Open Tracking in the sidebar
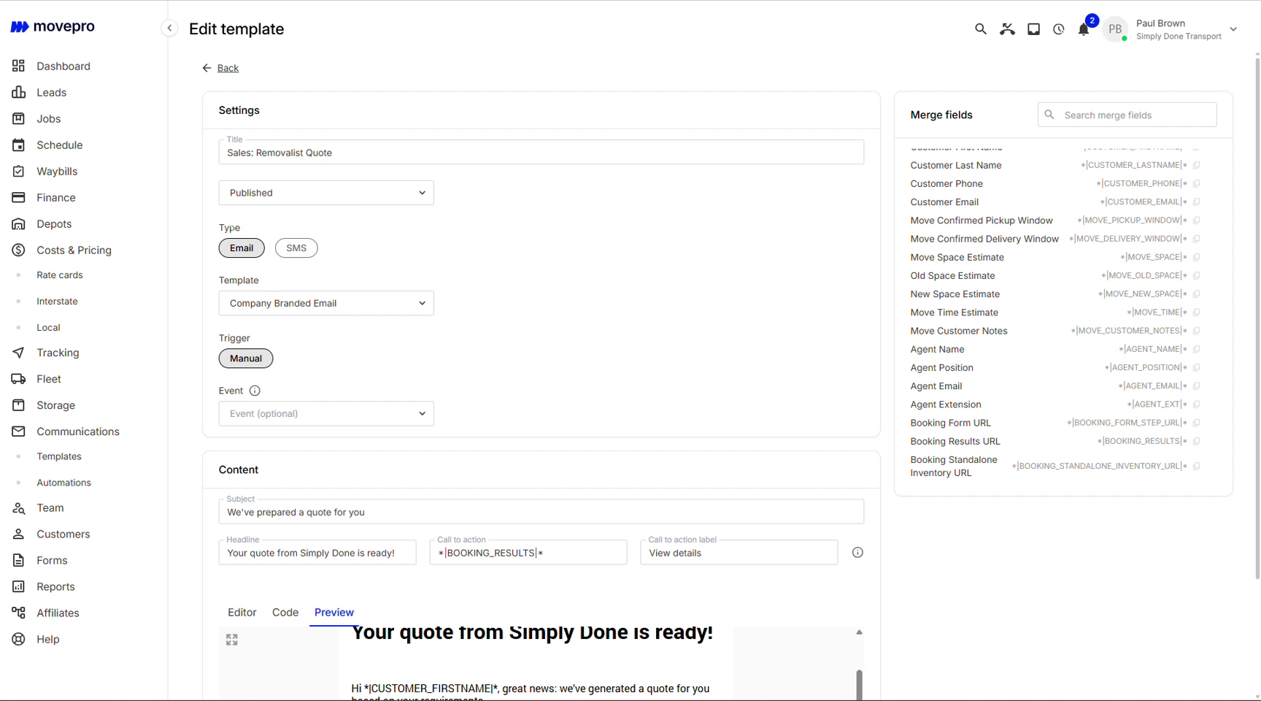The image size is (1261, 701). [x=58, y=353]
